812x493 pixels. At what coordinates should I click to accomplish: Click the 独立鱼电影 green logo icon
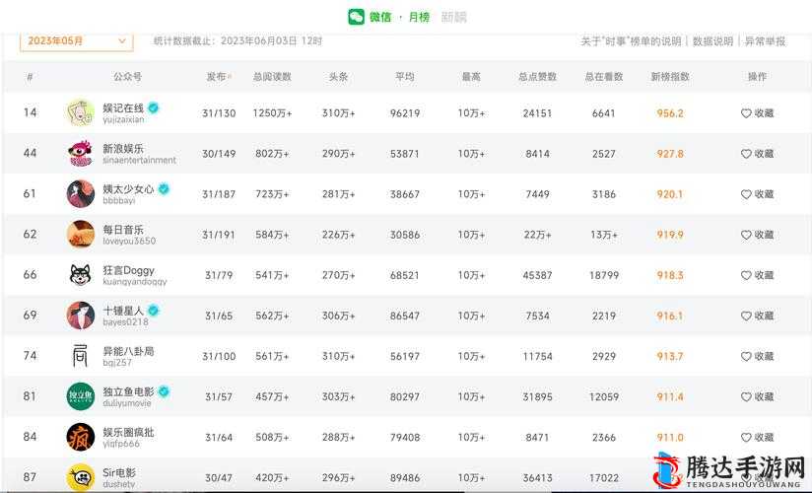pyautogui.click(x=81, y=396)
